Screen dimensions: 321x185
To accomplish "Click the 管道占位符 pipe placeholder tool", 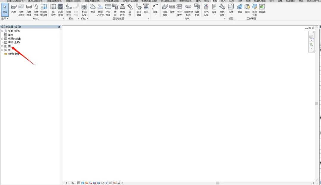I will [100, 10].
